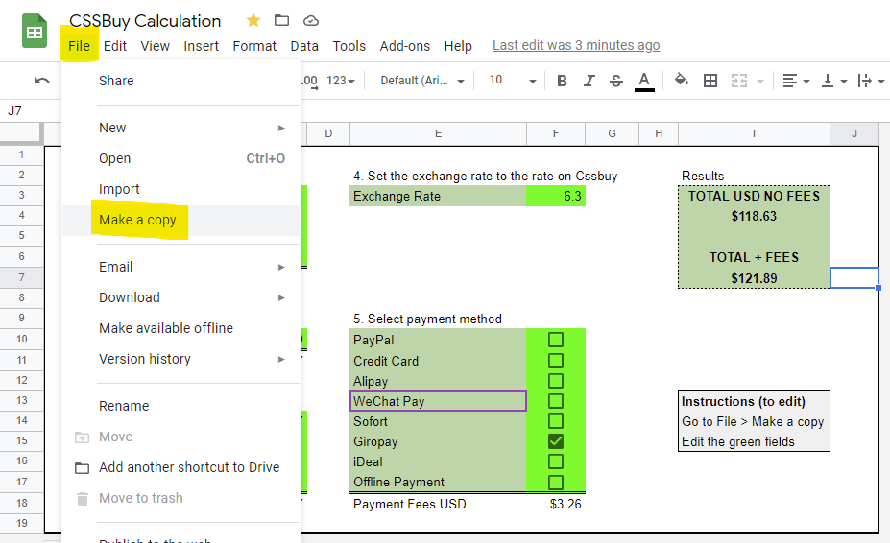Click the move-to-folder icon by title
The image size is (890, 543).
coord(281,21)
